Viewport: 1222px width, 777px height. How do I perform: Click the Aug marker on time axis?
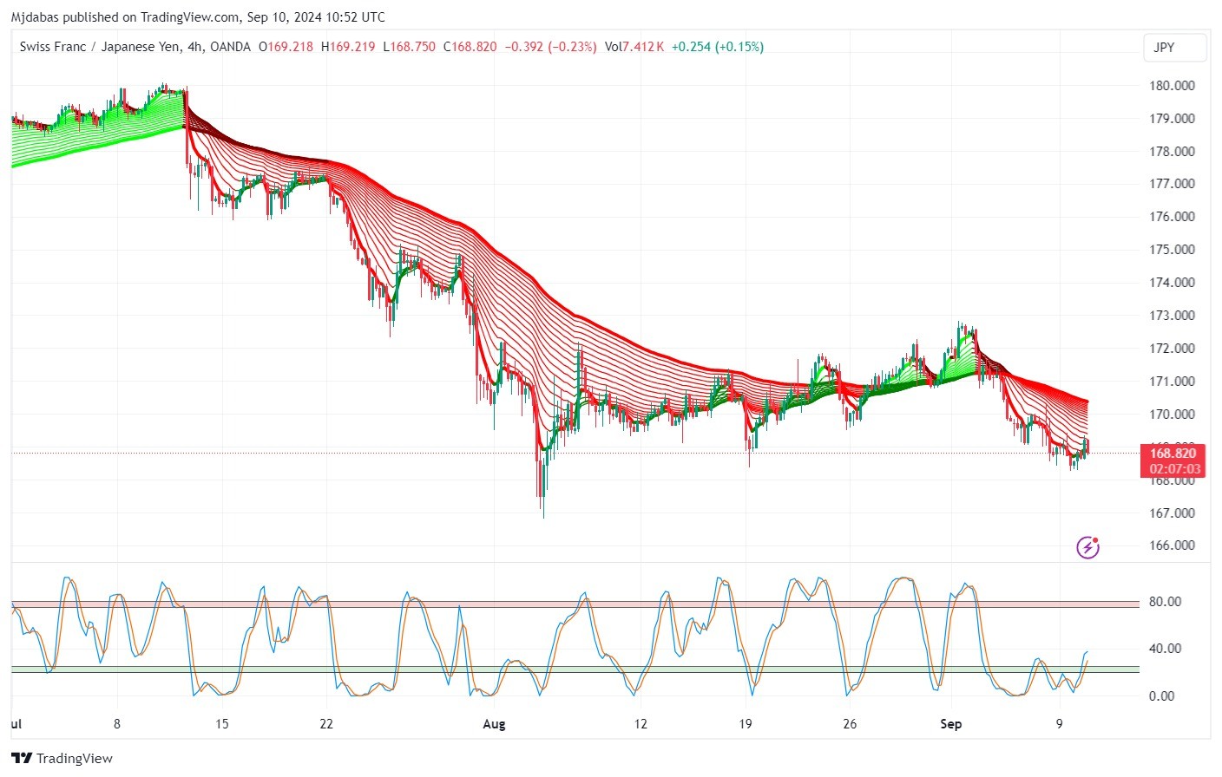pyautogui.click(x=494, y=724)
